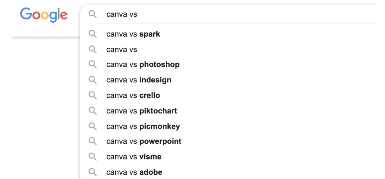Select the plain 'canva vs' suggestion

tap(121, 49)
